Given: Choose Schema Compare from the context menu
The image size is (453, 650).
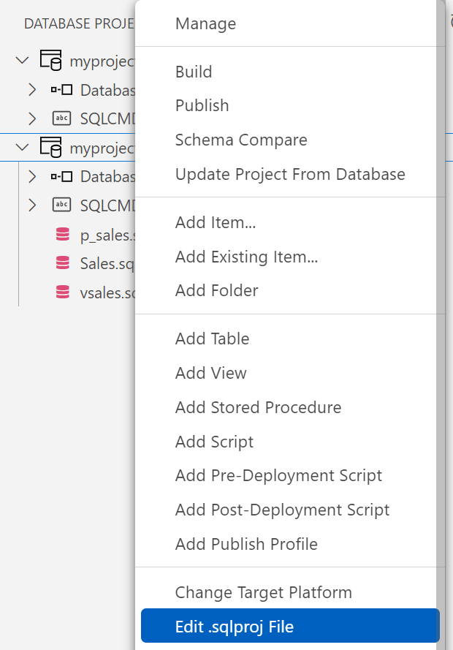Looking at the screenshot, I should 241,140.
